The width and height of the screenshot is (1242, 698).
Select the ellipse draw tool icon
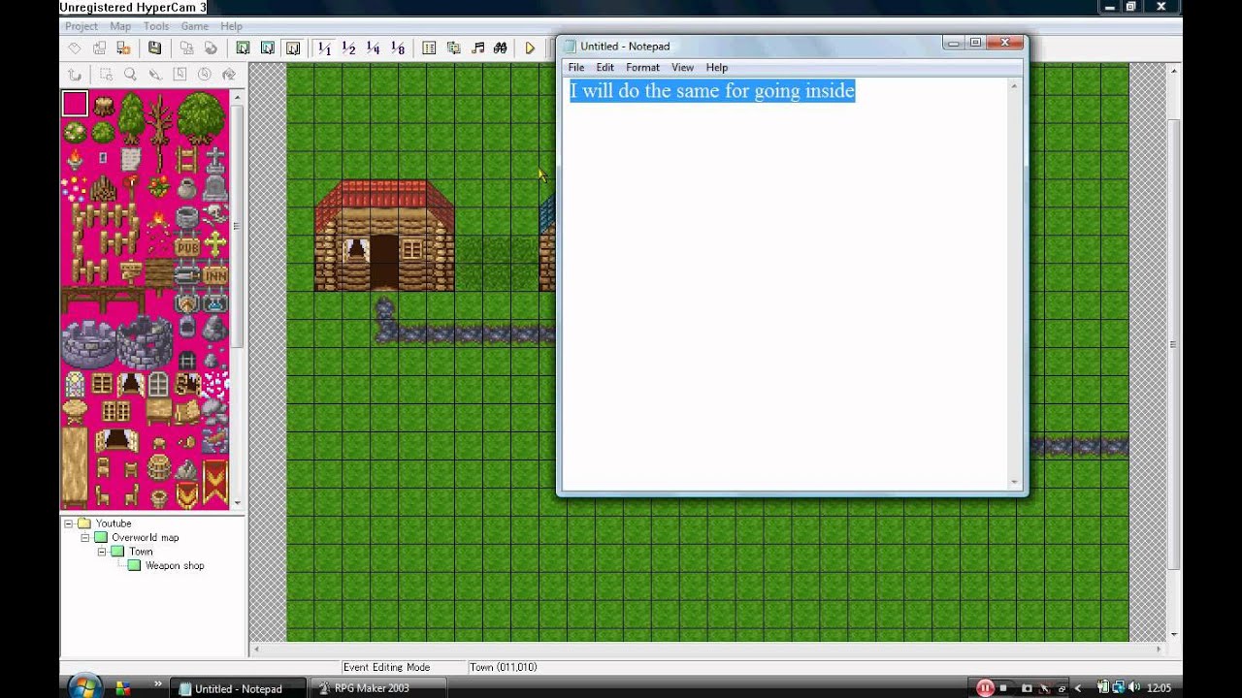pyautogui.click(x=205, y=74)
